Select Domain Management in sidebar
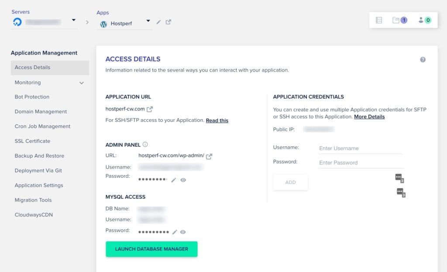 41,111
